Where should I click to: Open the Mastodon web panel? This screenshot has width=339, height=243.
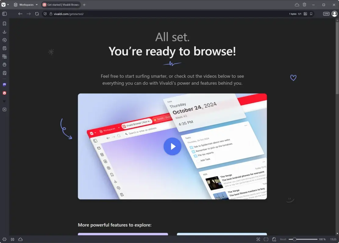[4, 84]
